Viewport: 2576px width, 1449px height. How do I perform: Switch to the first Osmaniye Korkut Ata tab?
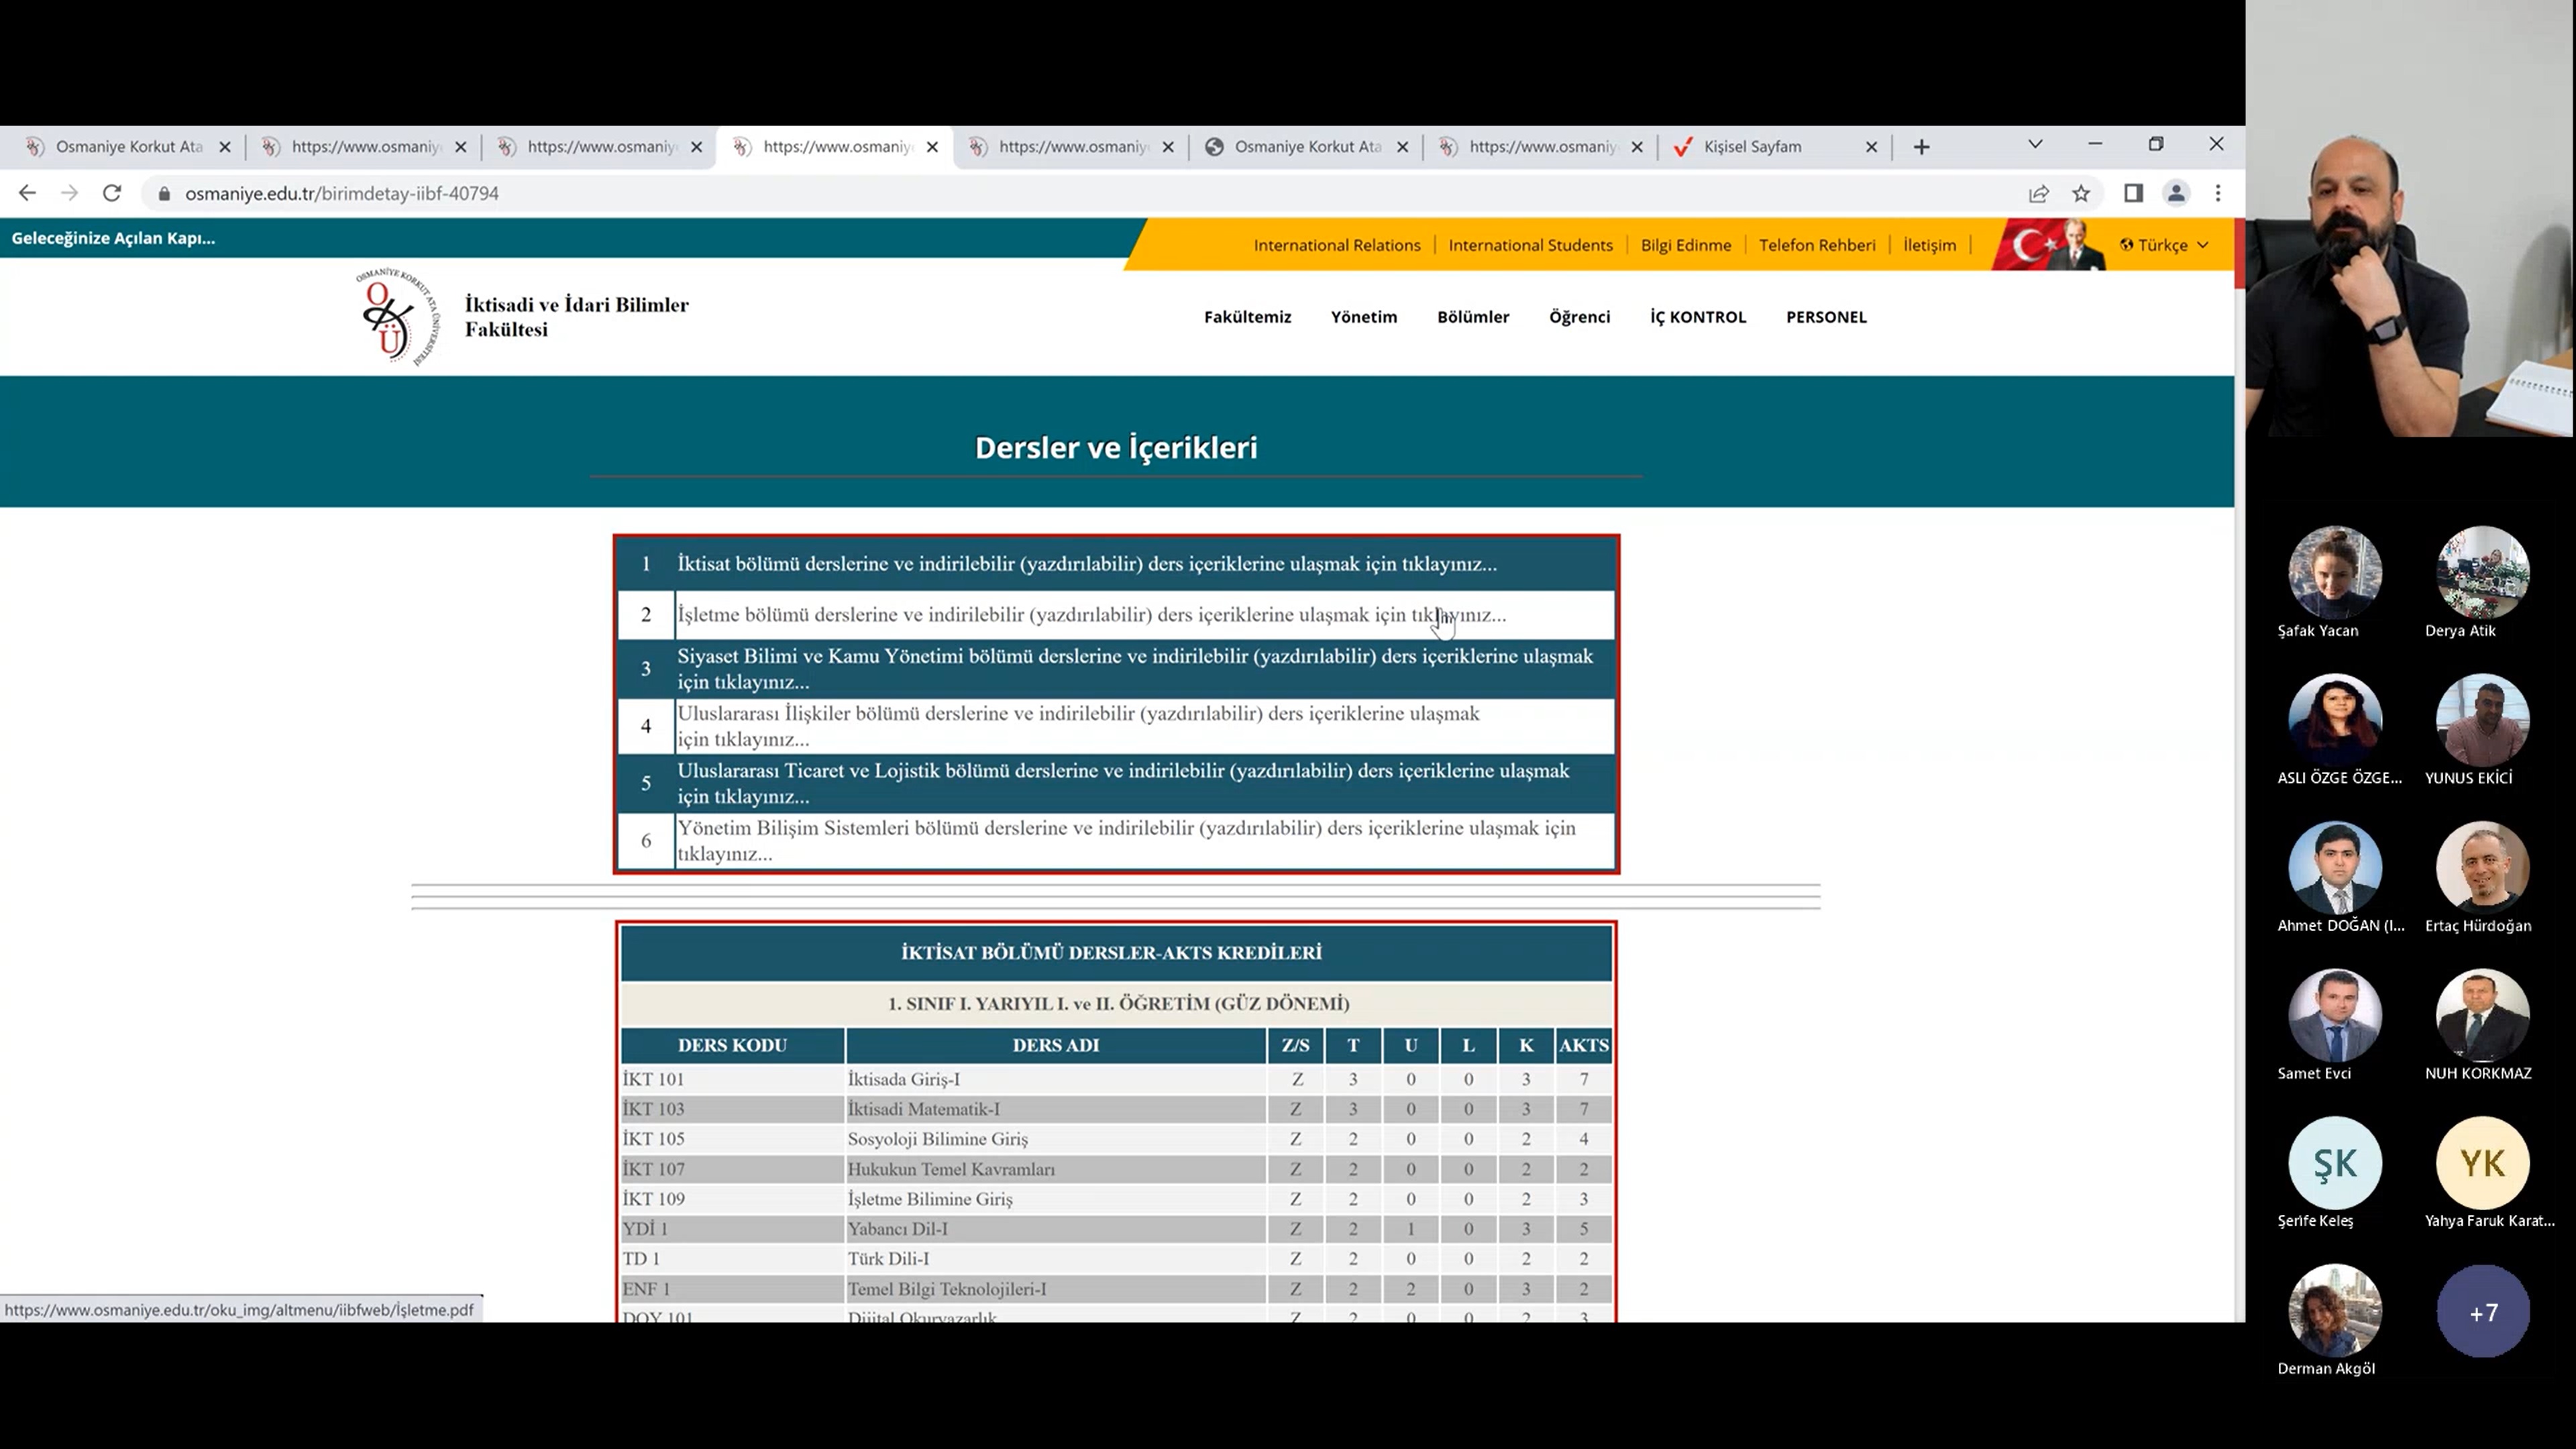click(x=127, y=147)
